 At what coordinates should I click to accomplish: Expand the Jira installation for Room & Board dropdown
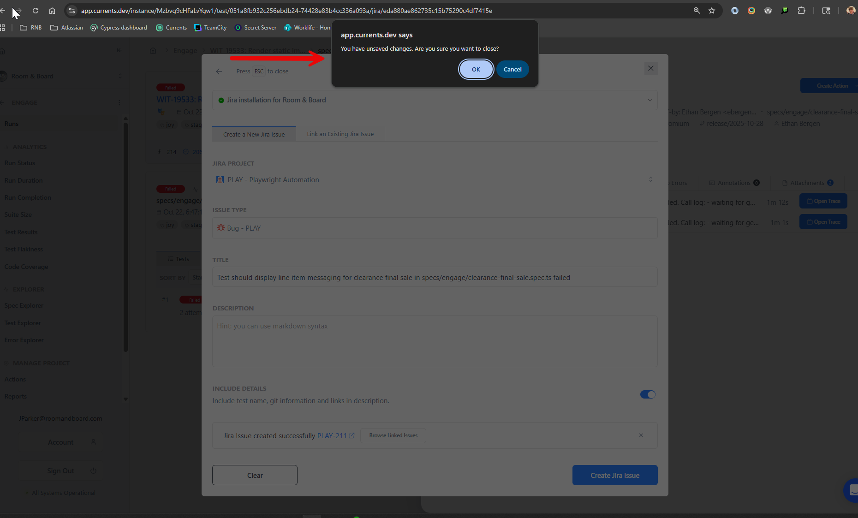click(x=435, y=100)
